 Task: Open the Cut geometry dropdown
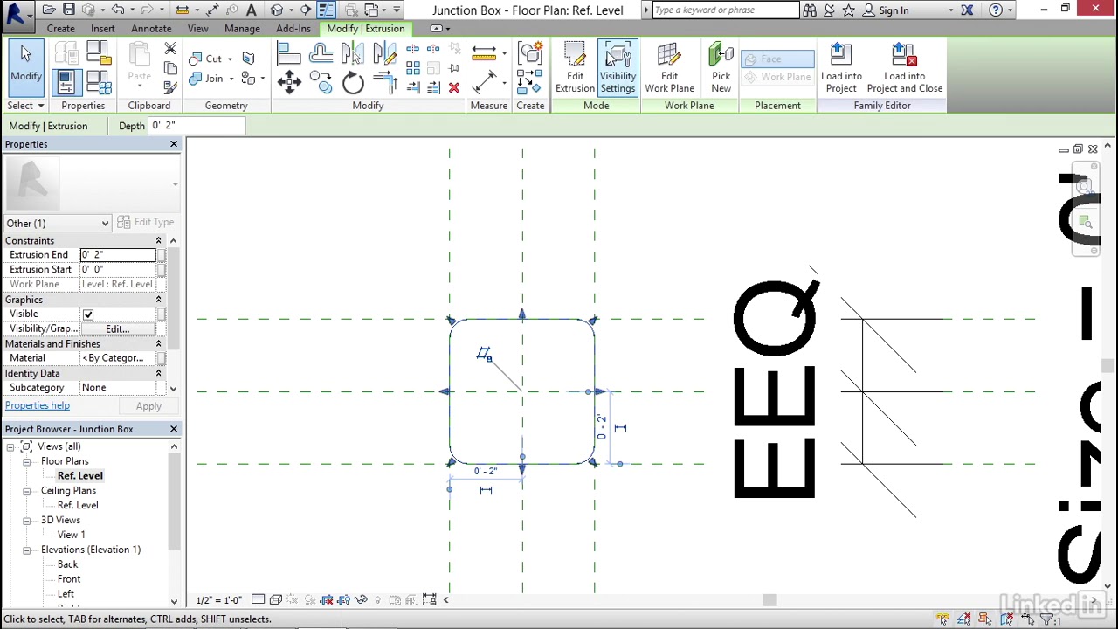231,59
